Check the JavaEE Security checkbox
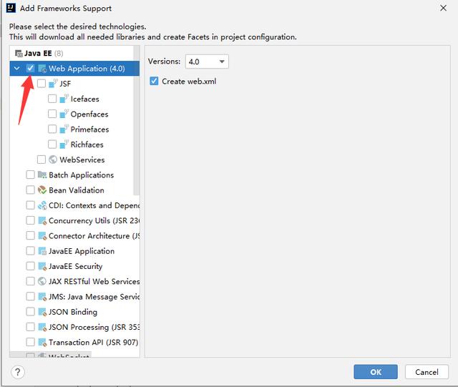Image resolution: width=458 pixels, height=387 pixels. pyautogui.click(x=30, y=266)
